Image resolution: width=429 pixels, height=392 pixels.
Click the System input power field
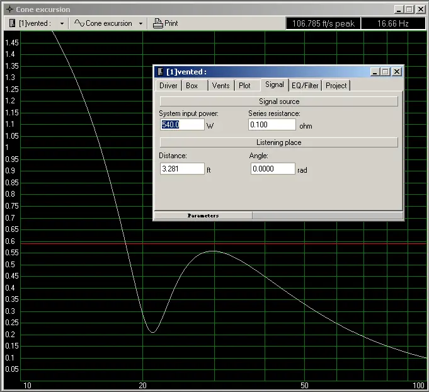pos(182,125)
